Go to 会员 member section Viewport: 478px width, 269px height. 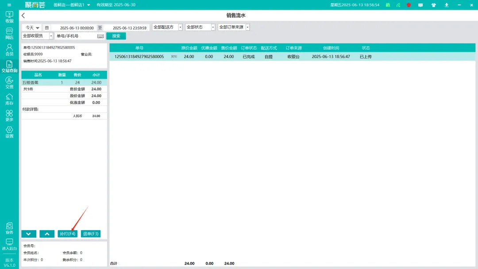[9, 50]
